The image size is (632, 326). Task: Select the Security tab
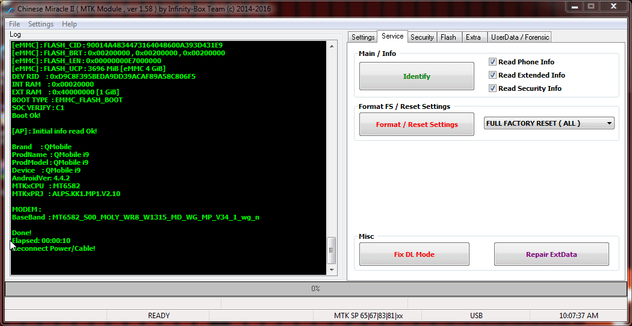tap(422, 37)
